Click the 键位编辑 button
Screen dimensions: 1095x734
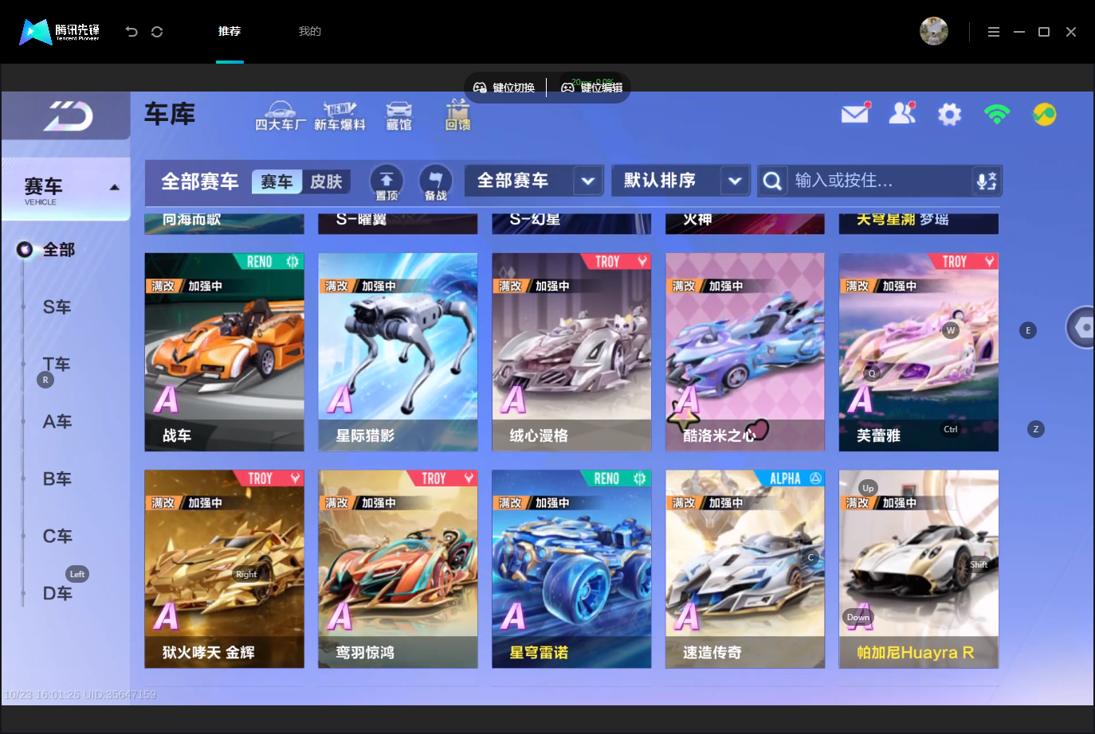[x=591, y=88]
